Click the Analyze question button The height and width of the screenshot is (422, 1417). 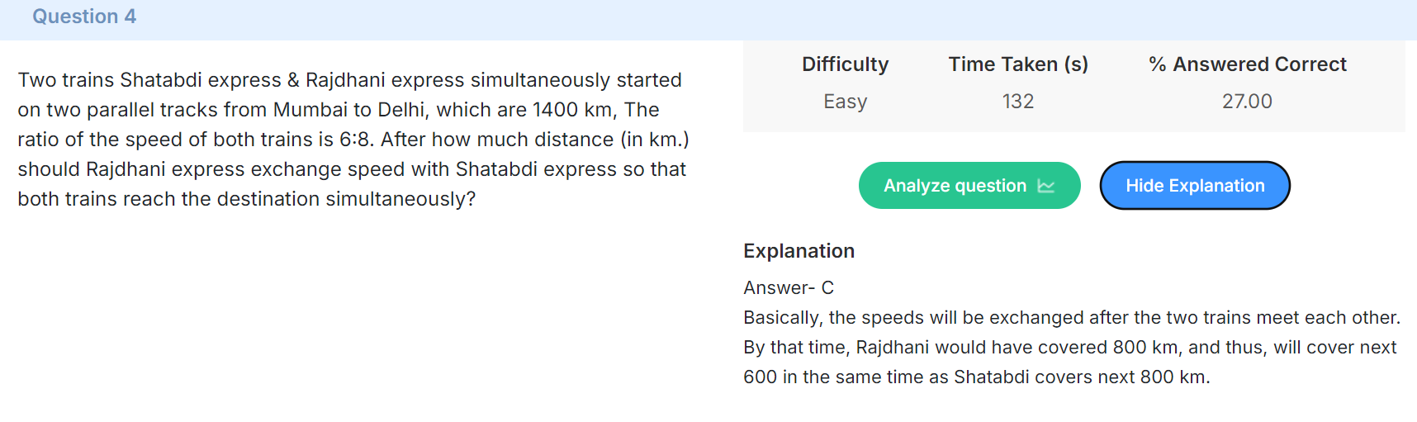click(969, 186)
